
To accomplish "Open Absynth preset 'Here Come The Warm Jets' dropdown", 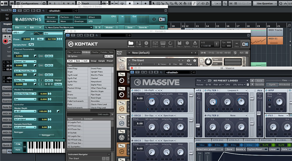I will tap(69, 27).
